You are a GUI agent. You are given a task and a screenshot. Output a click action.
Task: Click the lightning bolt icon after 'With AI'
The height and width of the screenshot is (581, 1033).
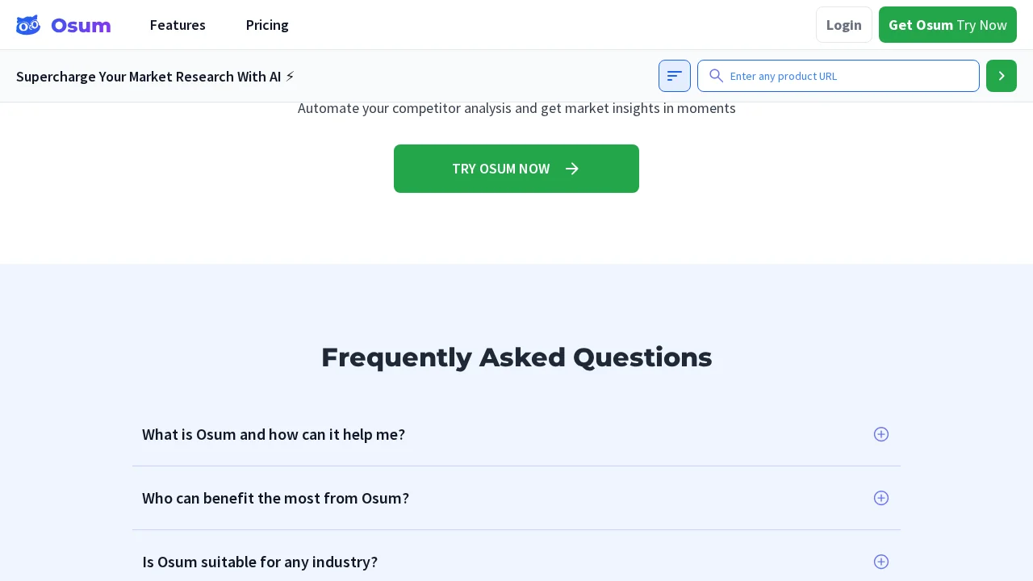[290, 76]
